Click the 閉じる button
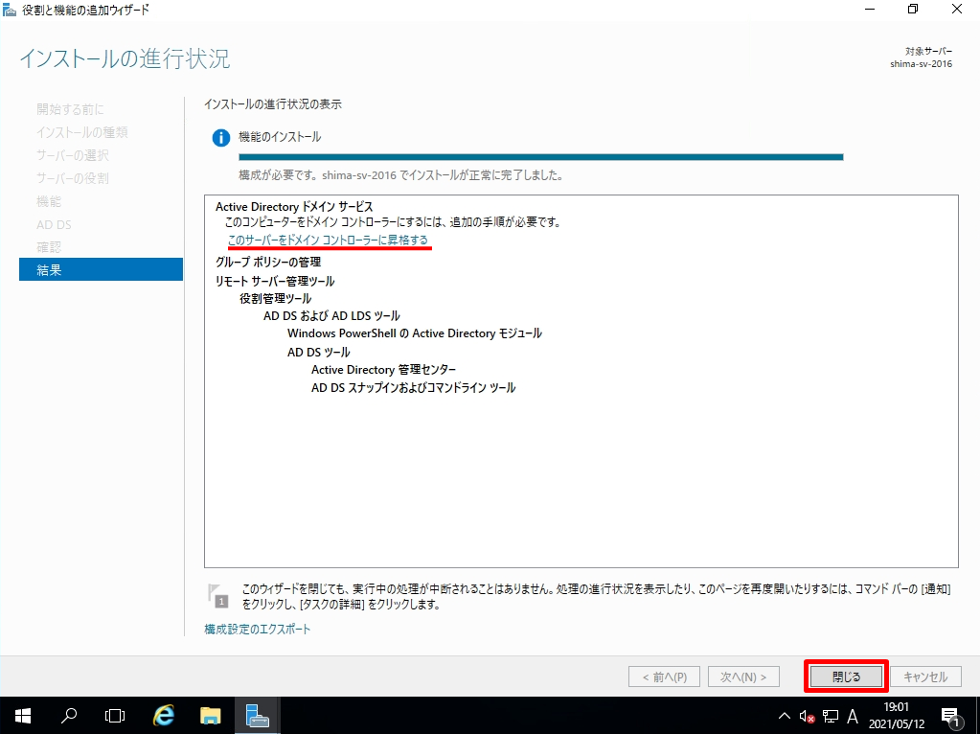 coord(846,677)
